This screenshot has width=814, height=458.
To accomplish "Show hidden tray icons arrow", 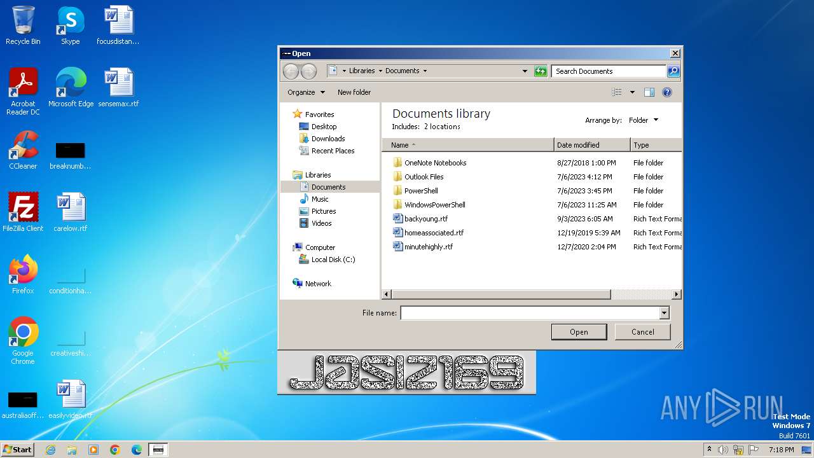I will [x=709, y=450].
